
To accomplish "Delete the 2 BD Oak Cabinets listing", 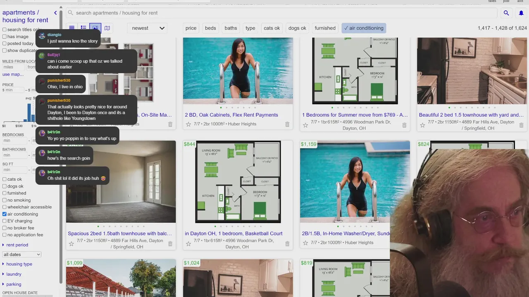I will (287, 124).
